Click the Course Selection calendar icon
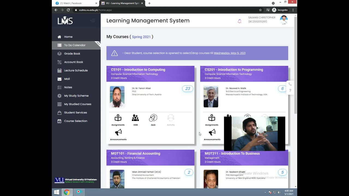The width and height of the screenshot is (349, 196). coord(59,121)
